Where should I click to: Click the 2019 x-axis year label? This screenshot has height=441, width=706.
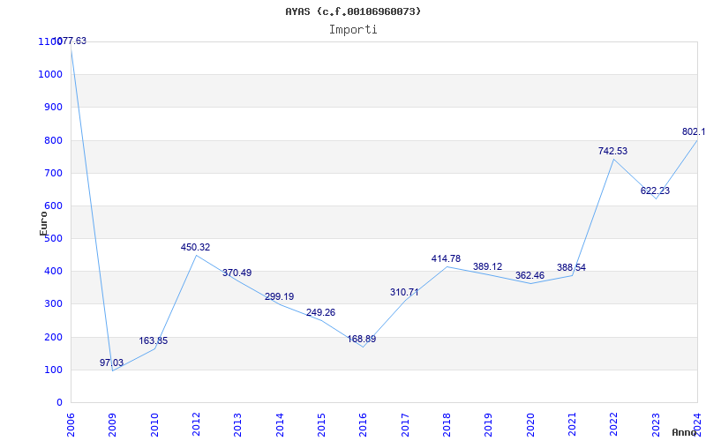pyautogui.click(x=488, y=425)
